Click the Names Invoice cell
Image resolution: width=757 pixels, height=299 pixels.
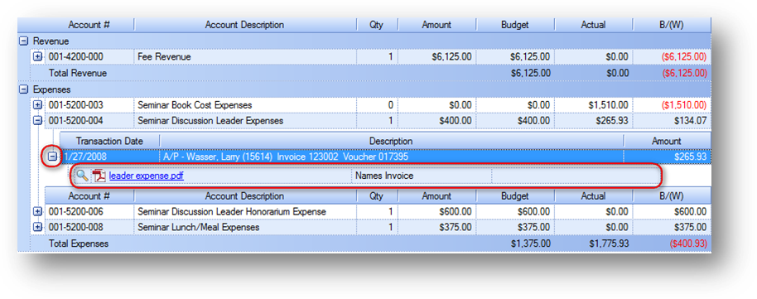422,176
